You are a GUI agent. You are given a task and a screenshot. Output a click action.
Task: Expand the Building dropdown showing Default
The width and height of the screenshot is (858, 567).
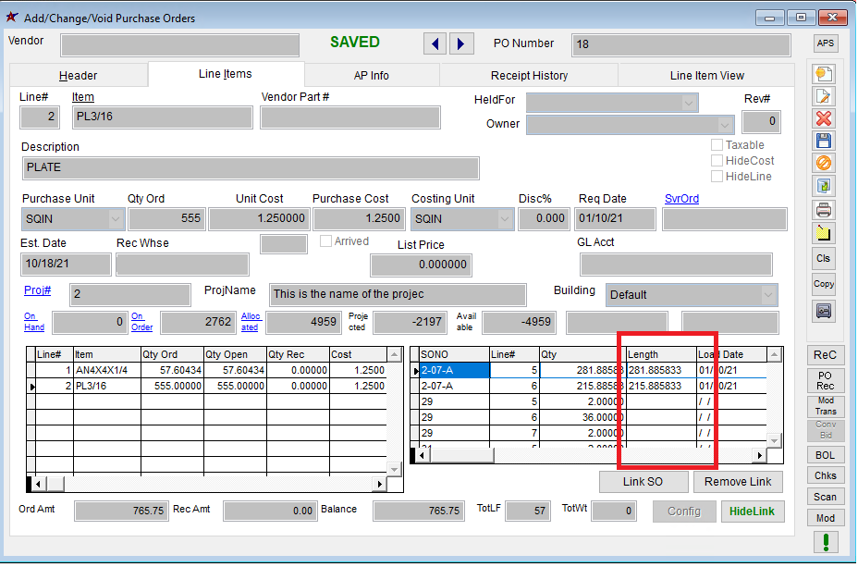(768, 295)
